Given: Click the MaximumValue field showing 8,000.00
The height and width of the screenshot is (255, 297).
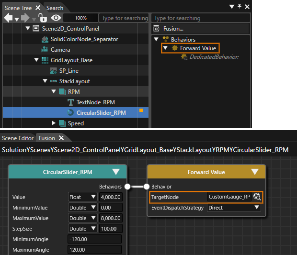Looking at the screenshot, I should pos(111,218).
